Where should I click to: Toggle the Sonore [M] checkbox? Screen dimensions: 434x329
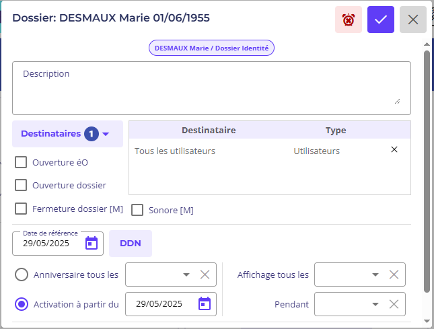click(137, 210)
